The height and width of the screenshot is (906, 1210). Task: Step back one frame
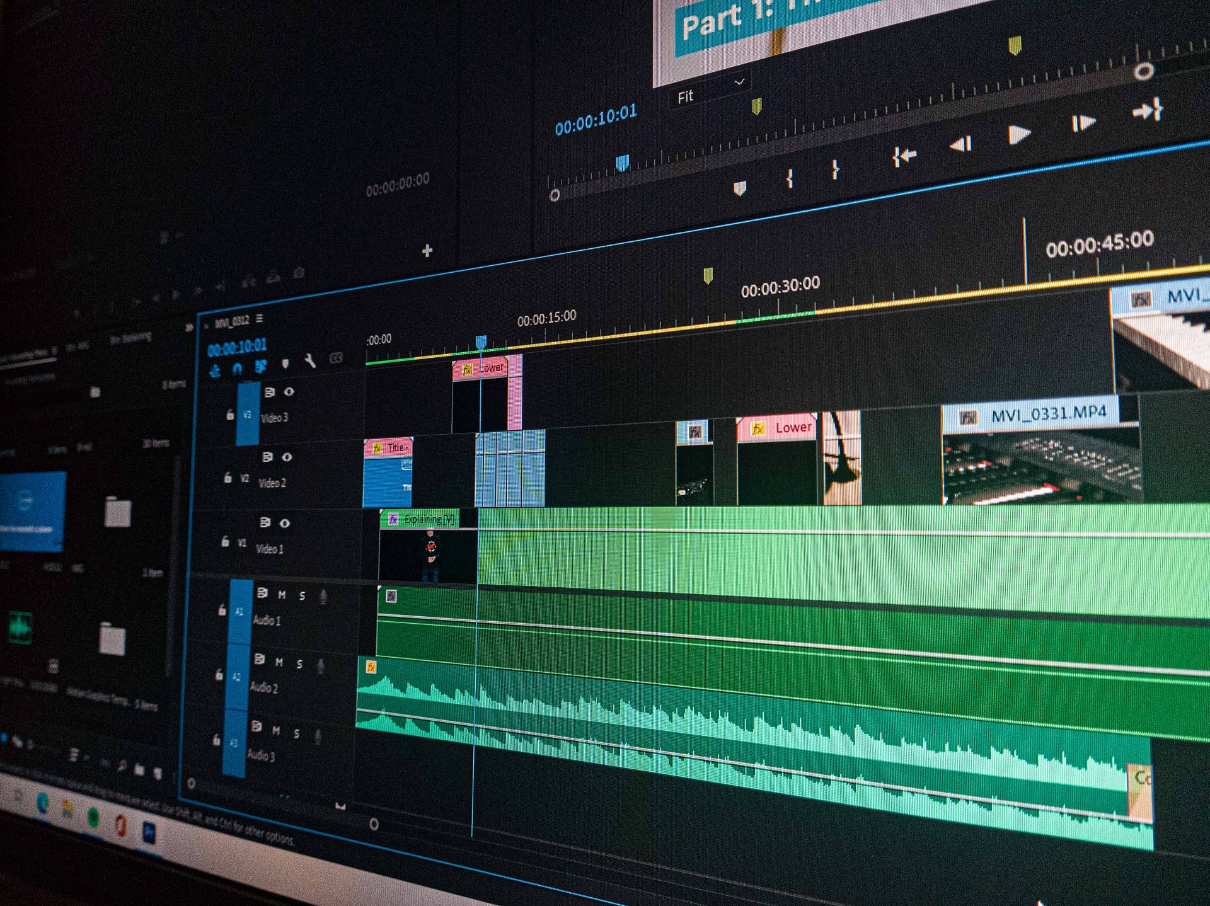(961, 145)
